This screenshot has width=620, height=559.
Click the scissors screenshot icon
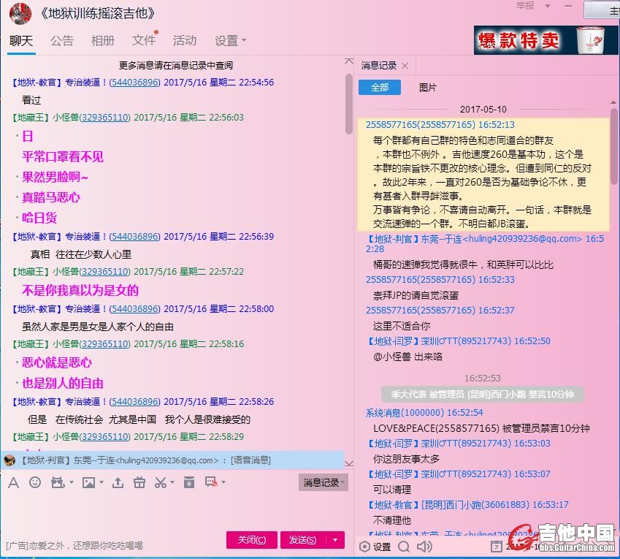click(x=161, y=482)
